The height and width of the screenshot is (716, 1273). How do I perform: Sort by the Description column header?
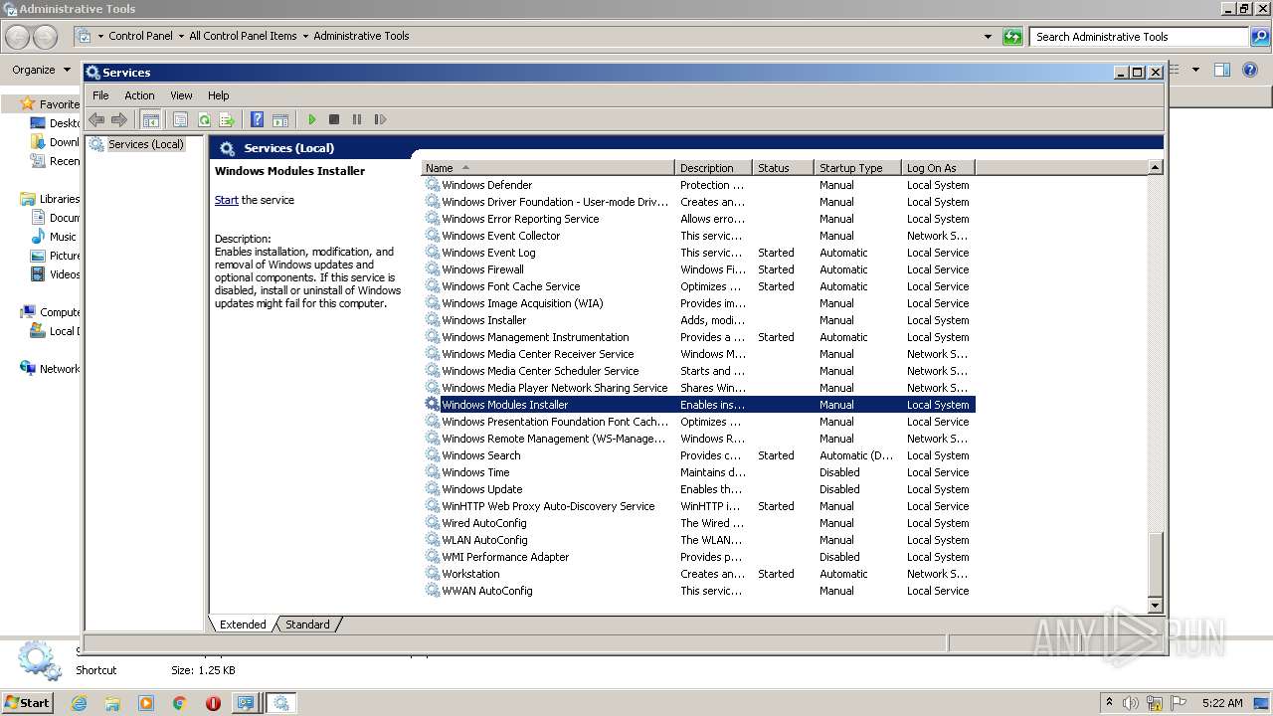pyautogui.click(x=713, y=168)
